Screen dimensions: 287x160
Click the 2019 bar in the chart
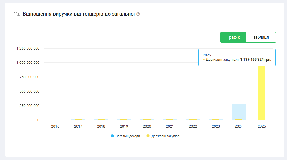124,119
